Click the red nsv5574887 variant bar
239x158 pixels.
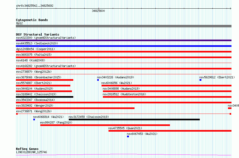pyautogui.click(x=43, y=86)
